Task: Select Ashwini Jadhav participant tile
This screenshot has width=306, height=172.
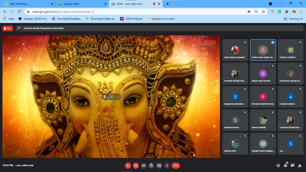Action: point(291,97)
